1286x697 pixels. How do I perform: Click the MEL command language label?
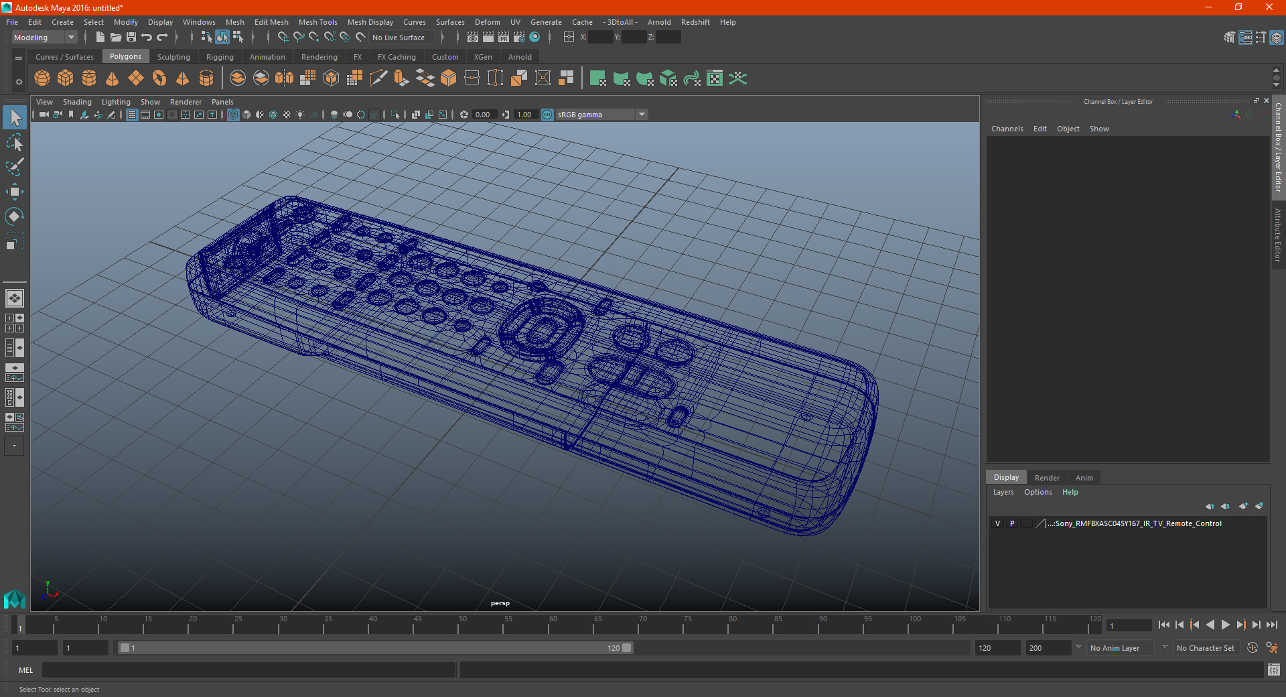(x=26, y=670)
